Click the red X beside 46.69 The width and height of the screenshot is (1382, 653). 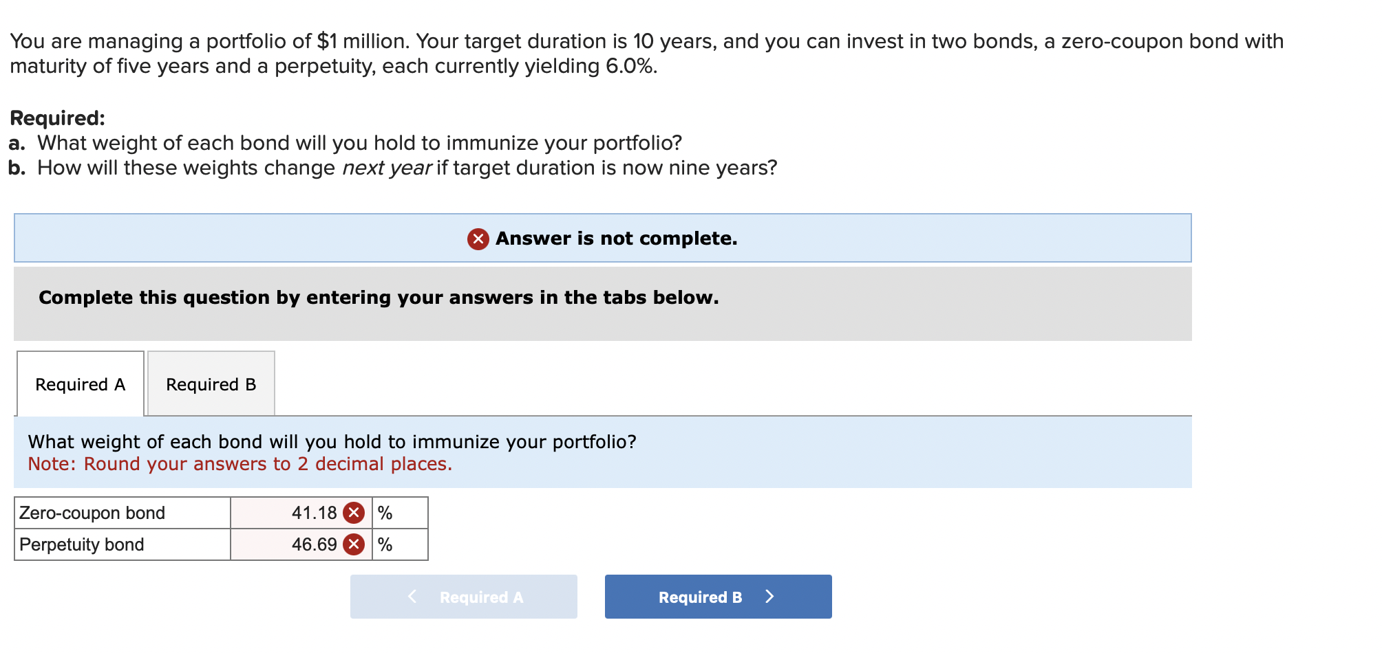354,544
